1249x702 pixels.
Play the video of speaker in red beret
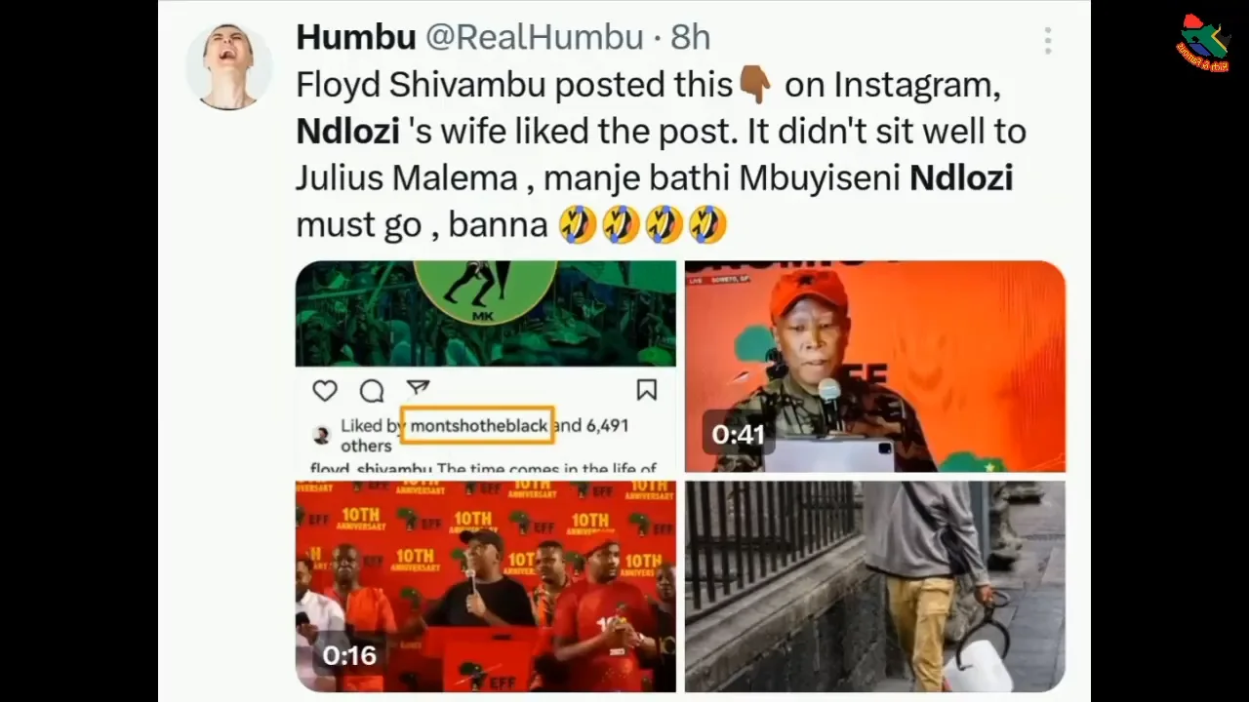[874, 366]
